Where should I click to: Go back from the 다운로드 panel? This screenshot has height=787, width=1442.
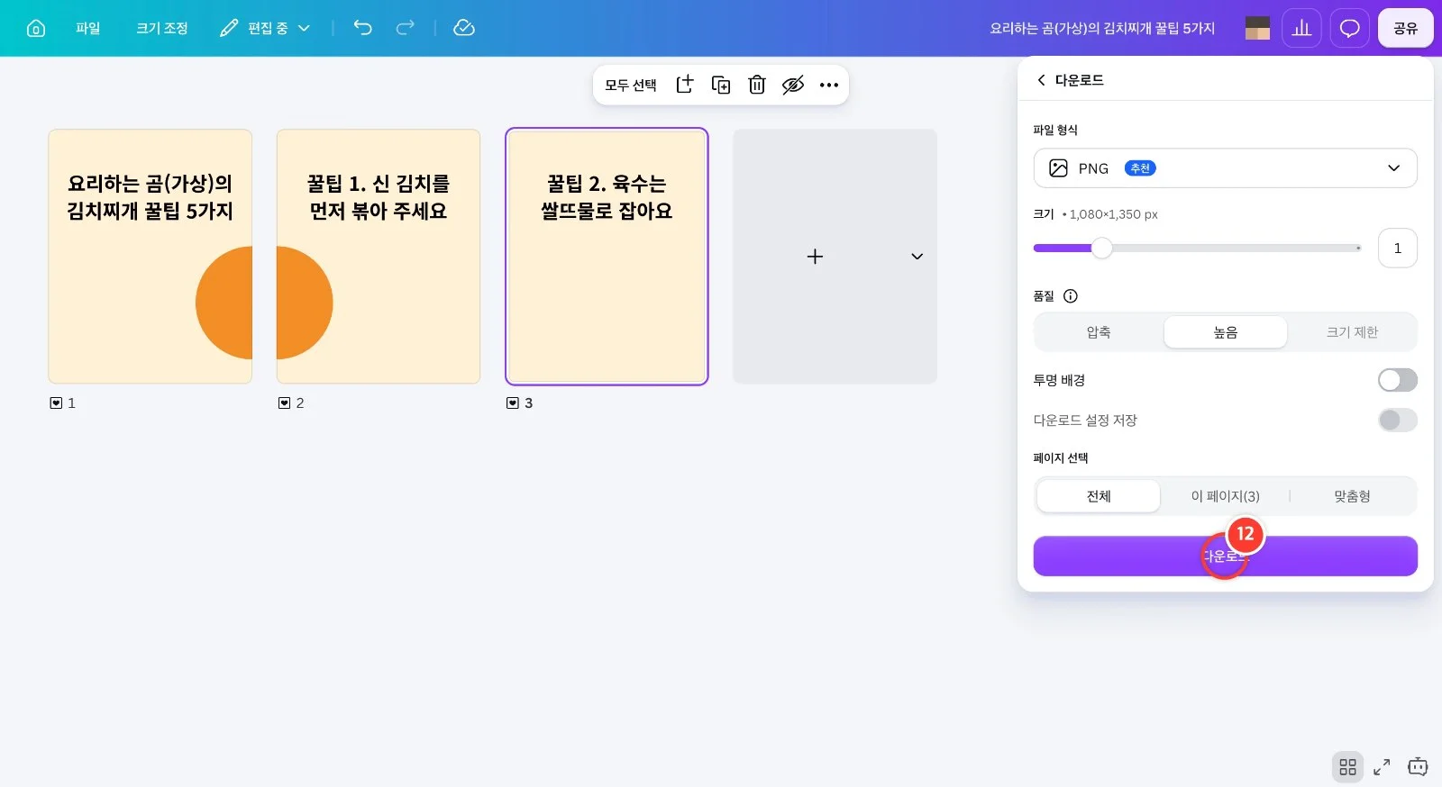(x=1041, y=80)
